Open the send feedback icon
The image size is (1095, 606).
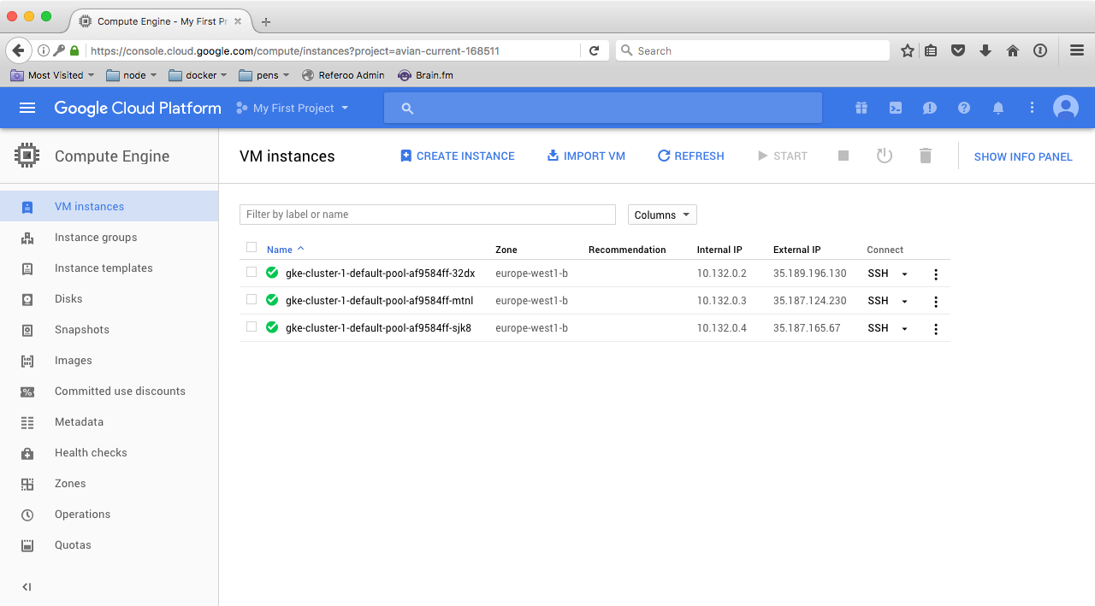pyautogui.click(x=930, y=108)
